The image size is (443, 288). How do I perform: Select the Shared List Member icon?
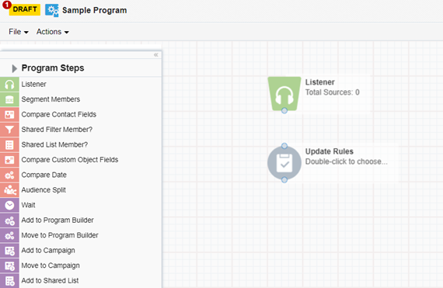[x=9, y=144]
